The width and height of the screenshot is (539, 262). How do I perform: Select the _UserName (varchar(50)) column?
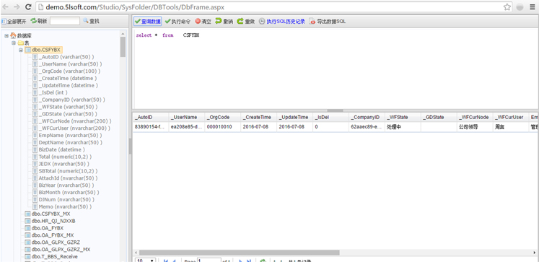click(70, 64)
